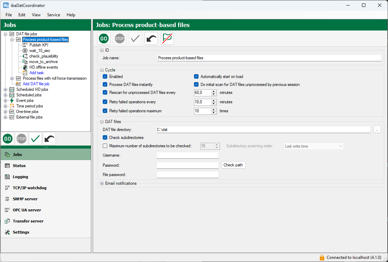Open the Settings section
The image size is (388, 262).
[x=46, y=232]
